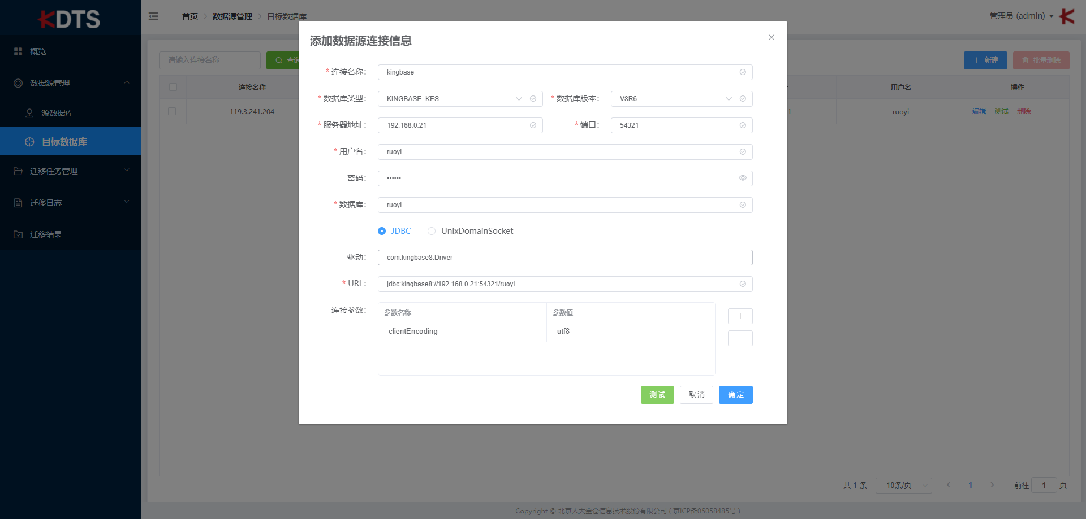Open the 概览 overview page
1086x519 pixels.
tap(38, 51)
